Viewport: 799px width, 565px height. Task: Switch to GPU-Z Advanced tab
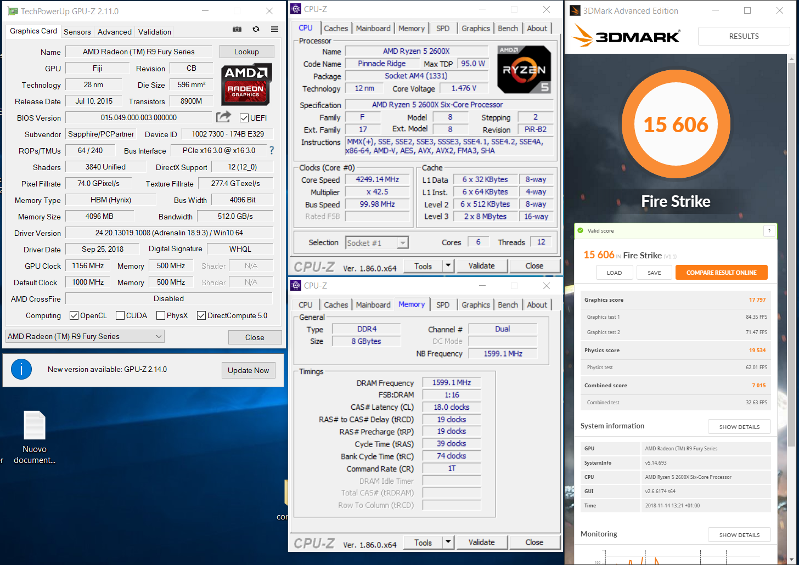[115, 32]
